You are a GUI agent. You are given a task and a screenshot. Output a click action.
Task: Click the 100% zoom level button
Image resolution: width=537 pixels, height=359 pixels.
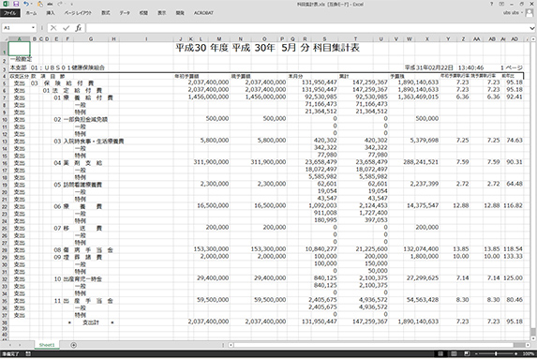[x=529, y=354]
